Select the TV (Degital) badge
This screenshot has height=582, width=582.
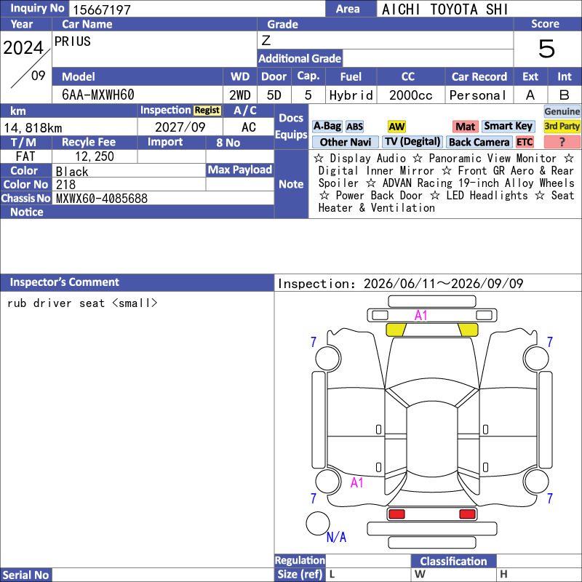412,142
